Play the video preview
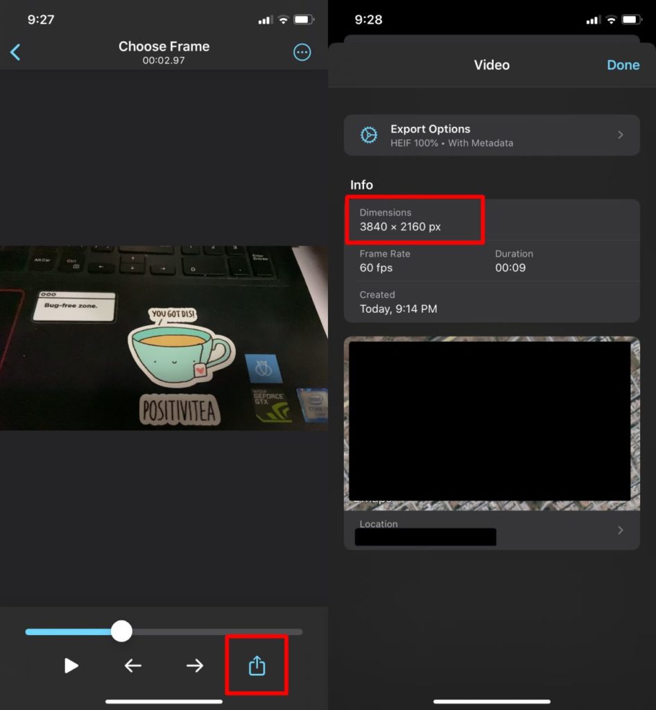This screenshot has width=656, height=710. tap(71, 666)
